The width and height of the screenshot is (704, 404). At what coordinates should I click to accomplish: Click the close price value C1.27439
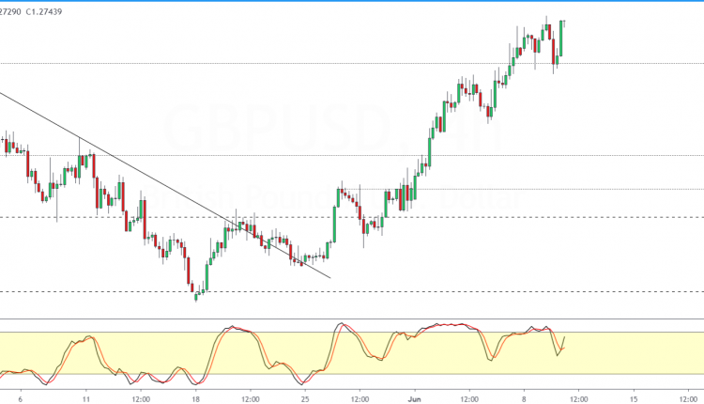click(44, 11)
